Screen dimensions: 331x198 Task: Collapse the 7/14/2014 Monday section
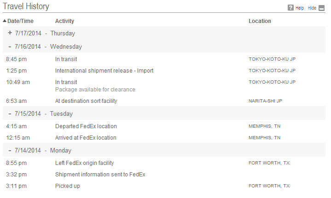click(x=10, y=150)
